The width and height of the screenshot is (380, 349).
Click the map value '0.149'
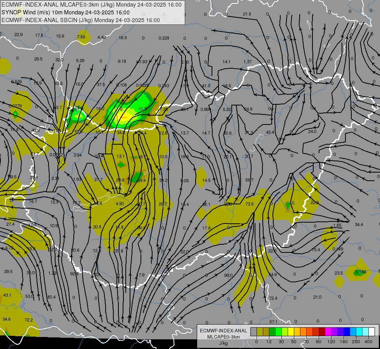pos(360,272)
